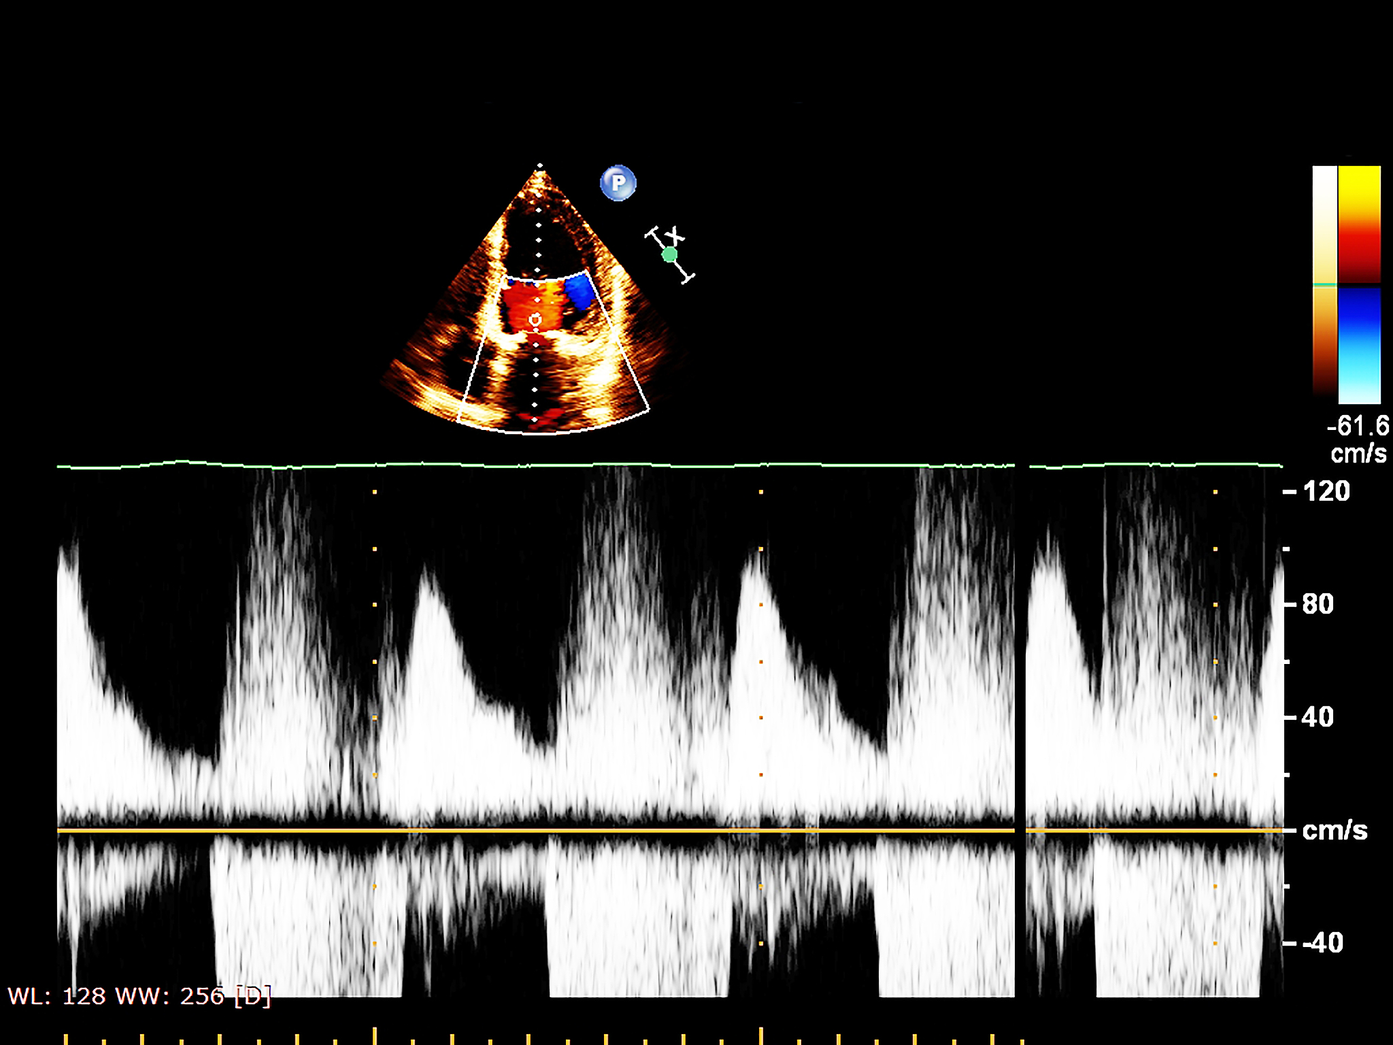Click the X caliper mark near green dot

pyautogui.click(x=675, y=236)
